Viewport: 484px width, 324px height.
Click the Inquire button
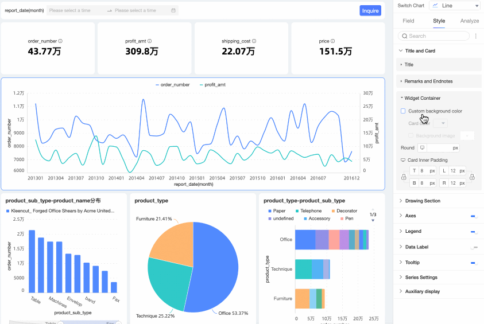(x=370, y=10)
